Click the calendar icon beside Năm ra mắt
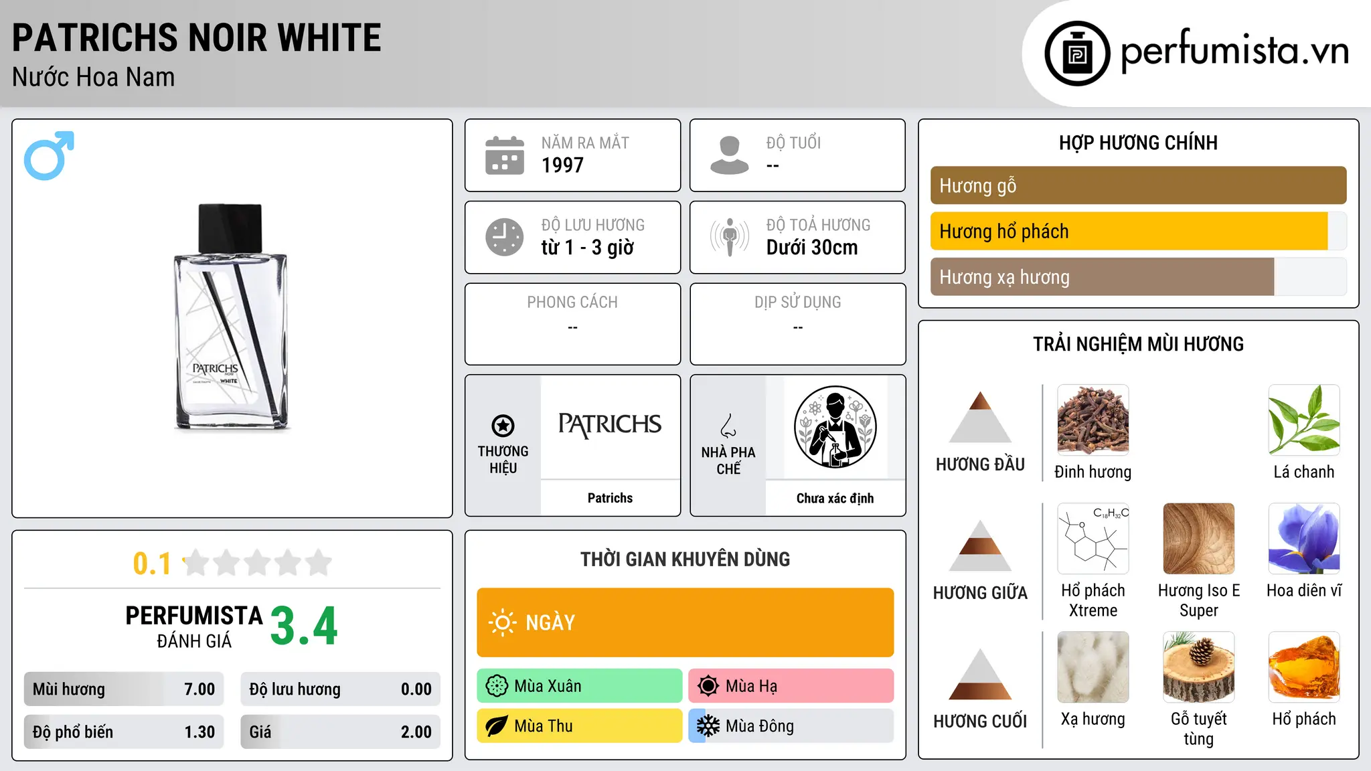Image resolution: width=1371 pixels, height=771 pixels. coord(505,155)
